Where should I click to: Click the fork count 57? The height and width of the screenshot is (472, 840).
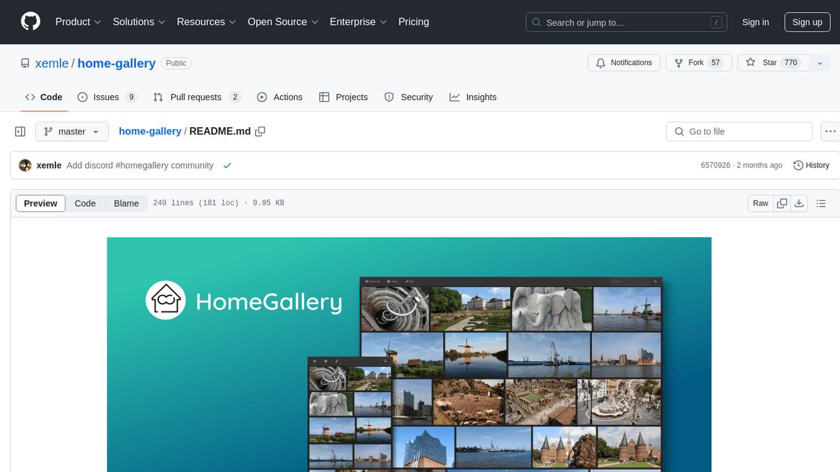716,63
